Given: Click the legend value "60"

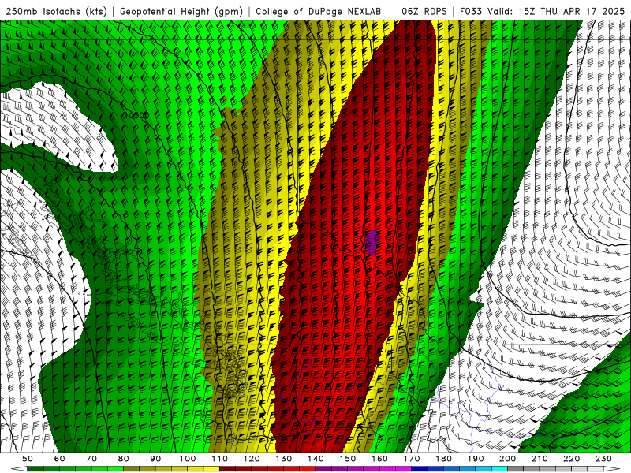Looking at the screenshot, I should 59,459.
